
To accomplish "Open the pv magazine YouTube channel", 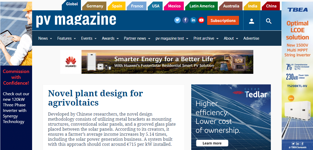I will point(201,20).
